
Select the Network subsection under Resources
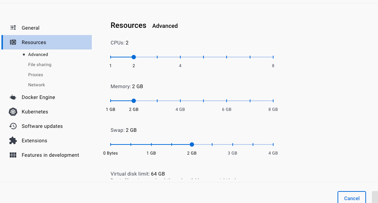click(36, 85)
